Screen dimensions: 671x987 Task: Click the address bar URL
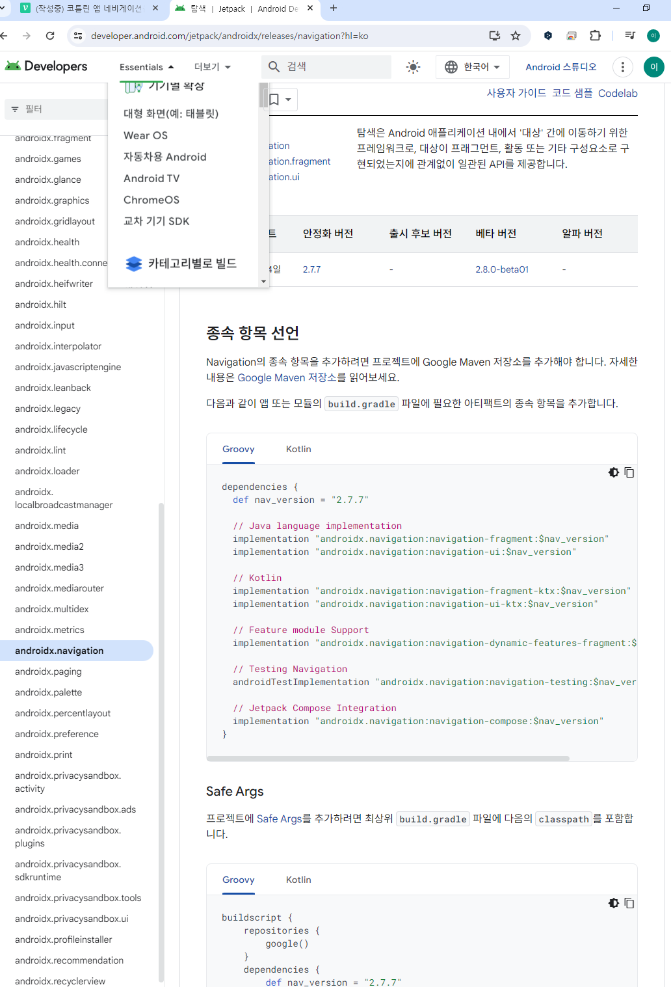pos(230,36)
